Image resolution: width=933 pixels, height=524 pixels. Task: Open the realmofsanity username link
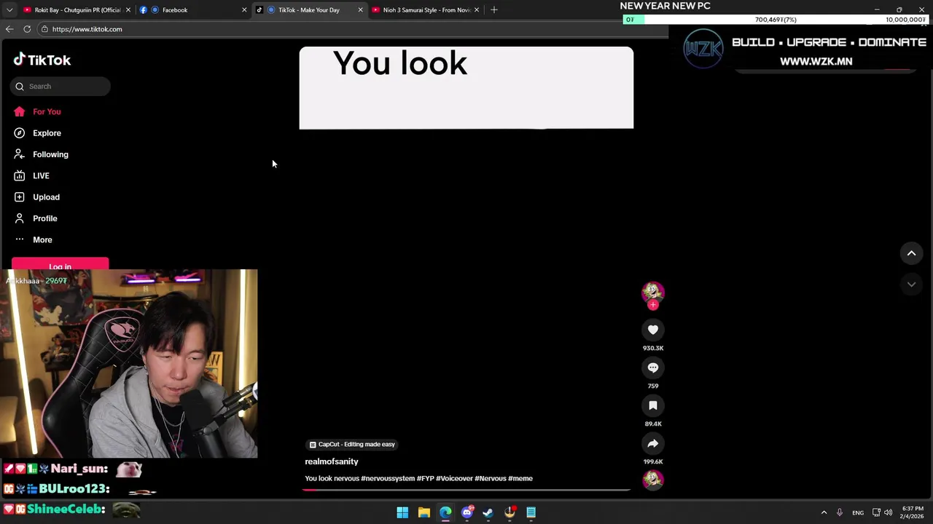332,461
